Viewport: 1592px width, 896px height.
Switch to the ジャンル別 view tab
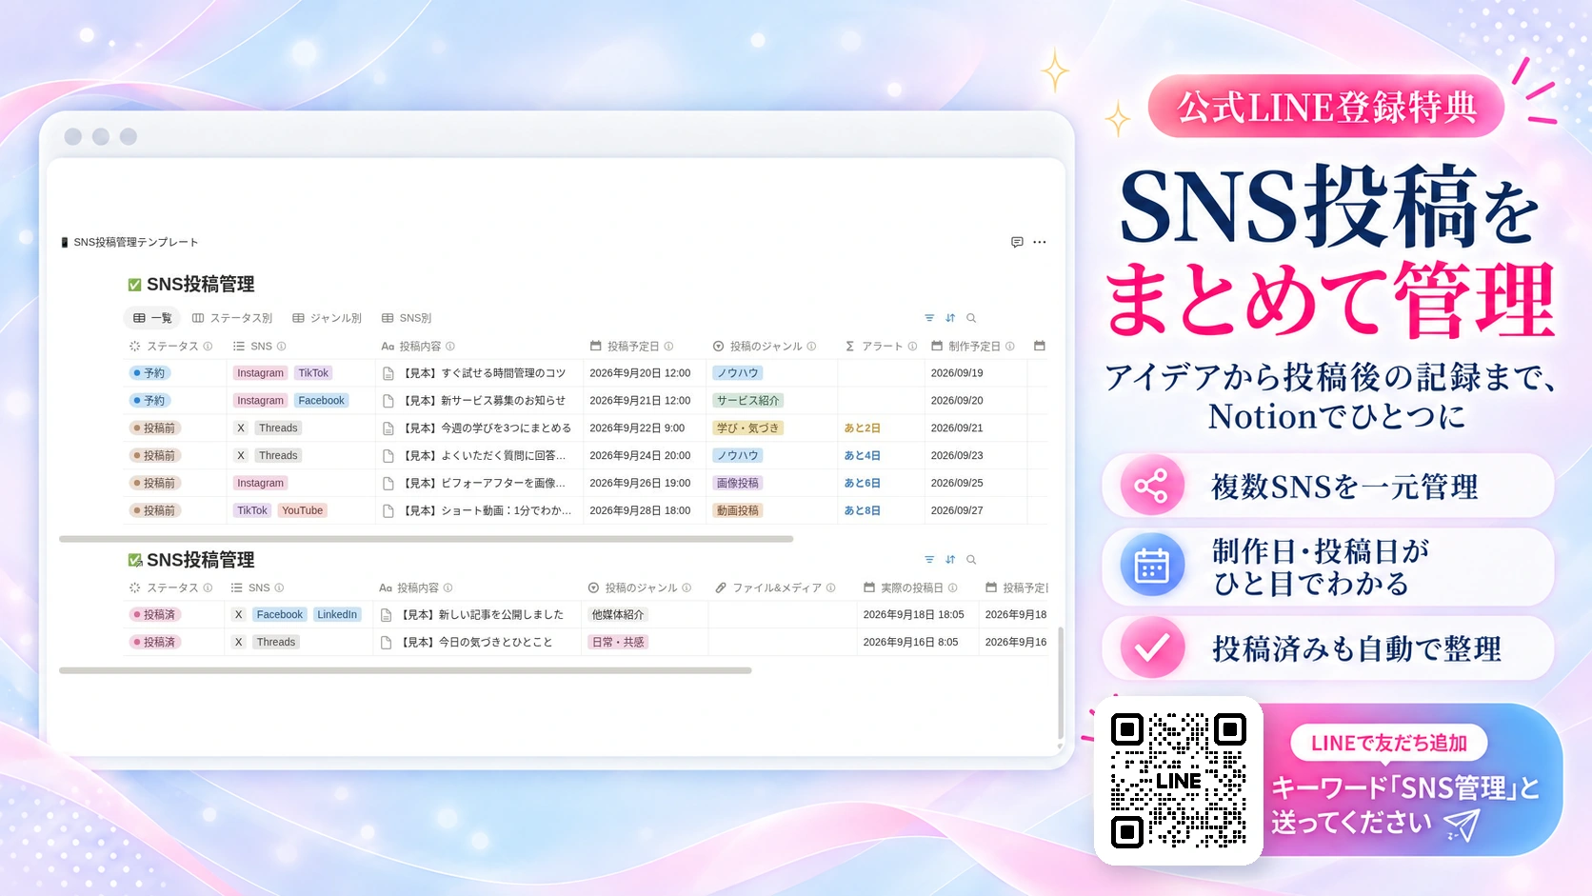327,318
